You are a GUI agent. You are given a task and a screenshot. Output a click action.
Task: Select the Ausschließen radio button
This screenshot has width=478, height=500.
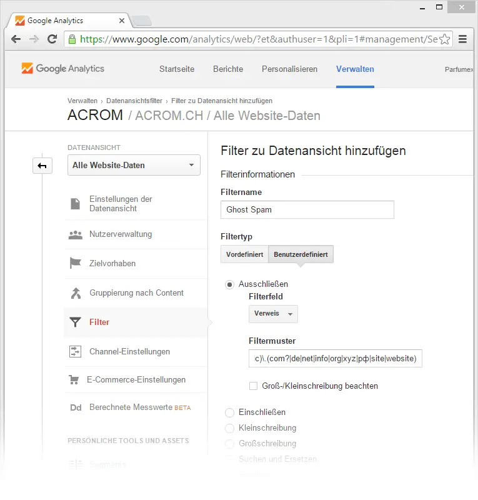click(x=229, y=284)
